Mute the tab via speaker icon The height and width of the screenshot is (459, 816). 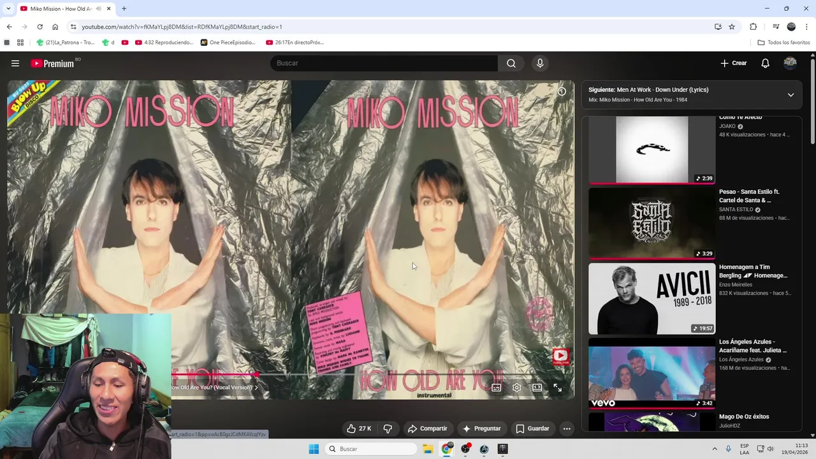[98, 9]
